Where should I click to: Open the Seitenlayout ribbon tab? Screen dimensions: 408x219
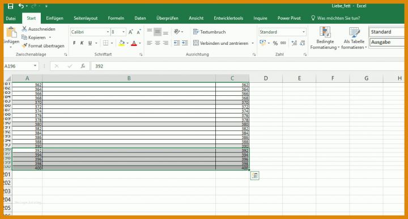coord(86,18)
